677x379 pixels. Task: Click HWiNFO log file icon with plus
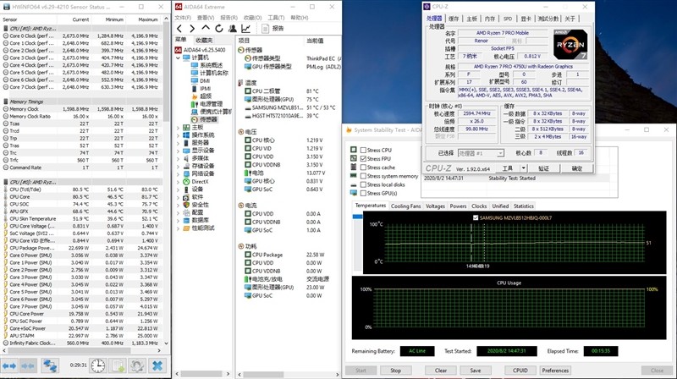[117, 365]
